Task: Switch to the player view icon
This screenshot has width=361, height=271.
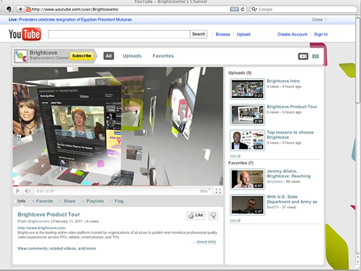Action: click(303, 56)
